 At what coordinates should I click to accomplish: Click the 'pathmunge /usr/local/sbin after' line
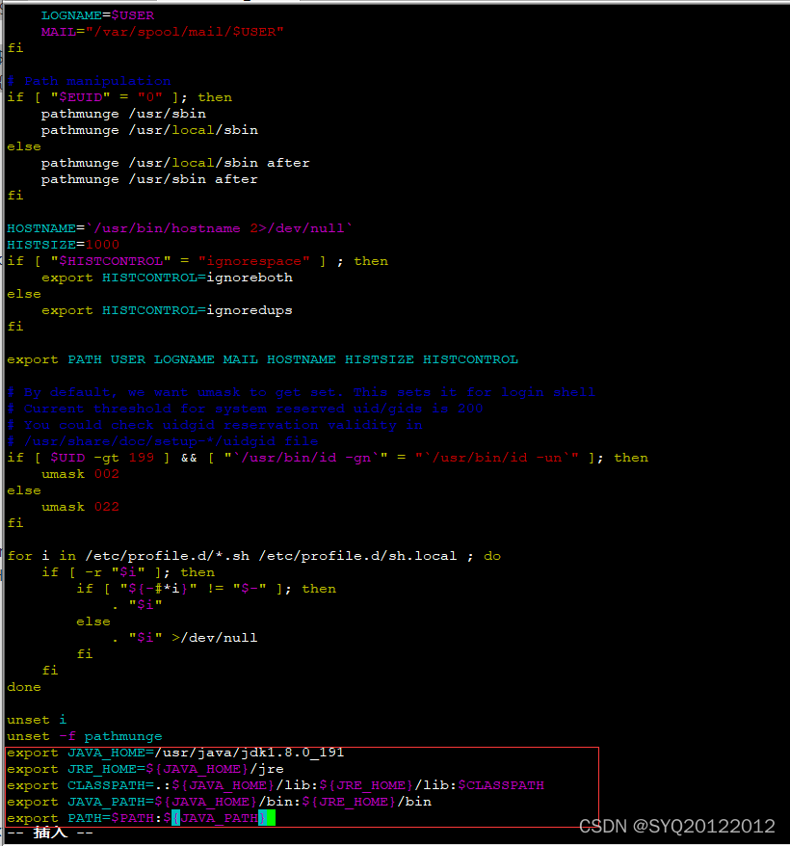tap(175, 163)
